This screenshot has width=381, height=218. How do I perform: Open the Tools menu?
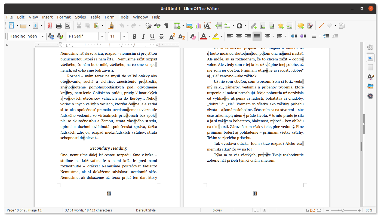124,17
